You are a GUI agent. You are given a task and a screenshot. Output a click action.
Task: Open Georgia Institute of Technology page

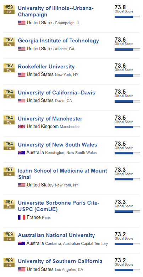pyautogui.click(x=59, y=41)
